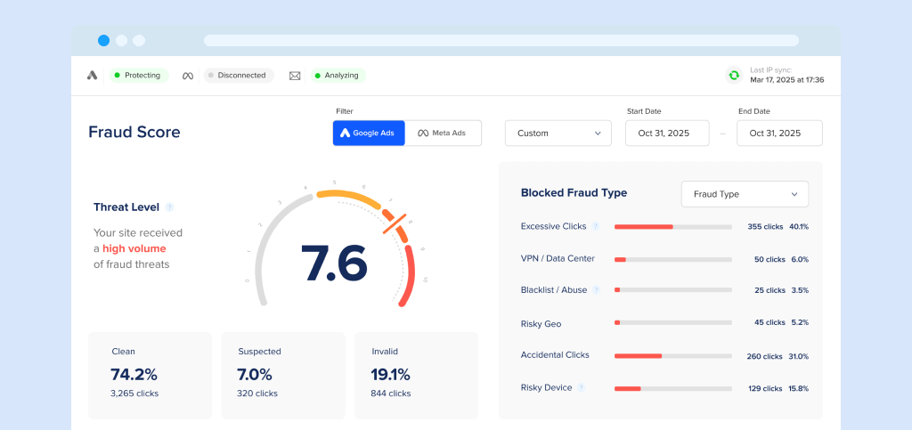Click the Disconnected Meta status pill

(x=238, y=76)
